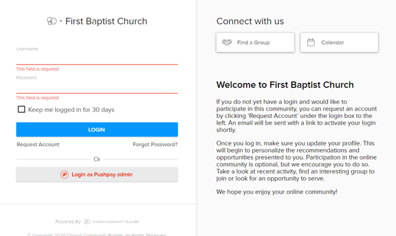Image resolution: width=396 pixels, height=236 pixels.
Task: Click the people icon in Find a Group
Action: click(x=227, y=43)
